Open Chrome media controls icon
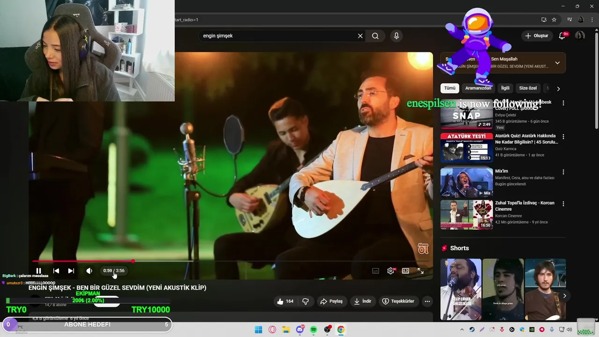This screenshot has width=599, height=337. [x=570, y=20]
